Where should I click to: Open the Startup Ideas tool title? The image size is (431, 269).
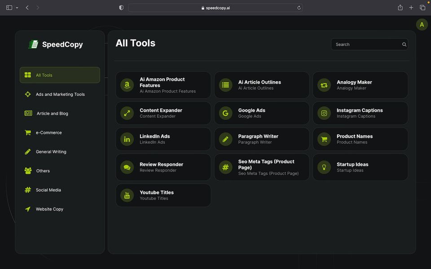coord(352,165)
